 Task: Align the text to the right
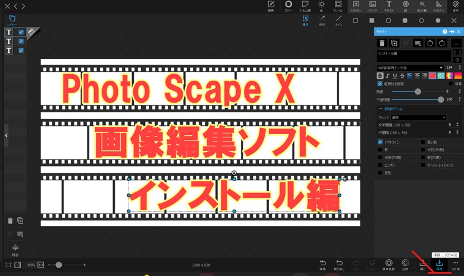pos(424,76)
